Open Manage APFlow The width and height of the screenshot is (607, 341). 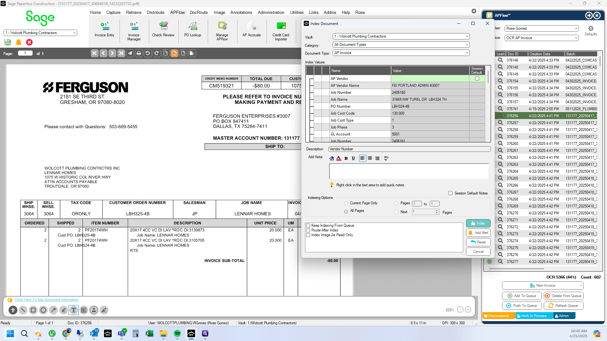(222, 31)
